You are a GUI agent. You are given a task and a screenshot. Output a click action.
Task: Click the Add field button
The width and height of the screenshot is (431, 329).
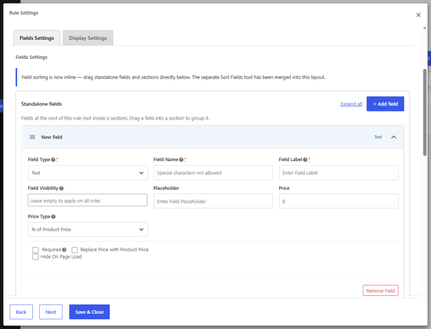point(385,104)
